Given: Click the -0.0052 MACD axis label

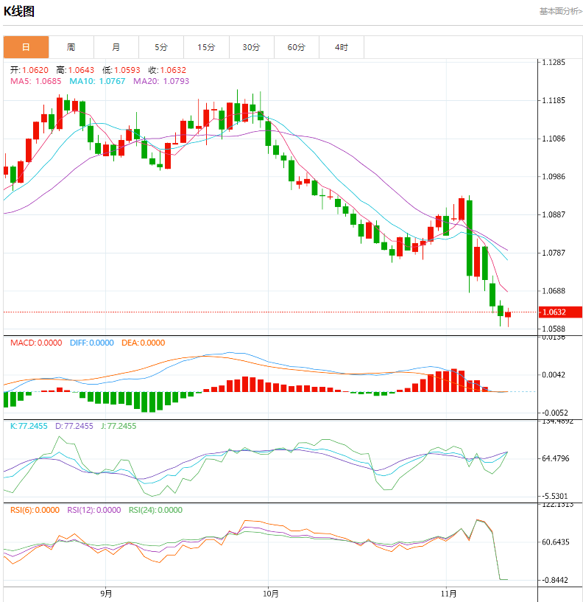Looking at the screenshot, I should [554, 413].
